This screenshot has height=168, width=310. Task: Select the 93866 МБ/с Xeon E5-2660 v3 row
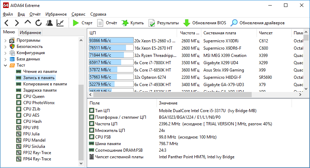point(196,41)
